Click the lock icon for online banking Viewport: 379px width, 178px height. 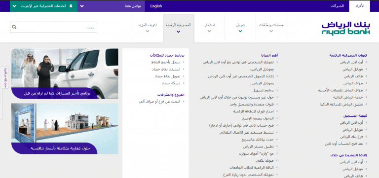tap(71, 6)
